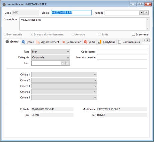Expand the Critère 1 dropdown
Screen dimensions: 154x142
(64, 74)
